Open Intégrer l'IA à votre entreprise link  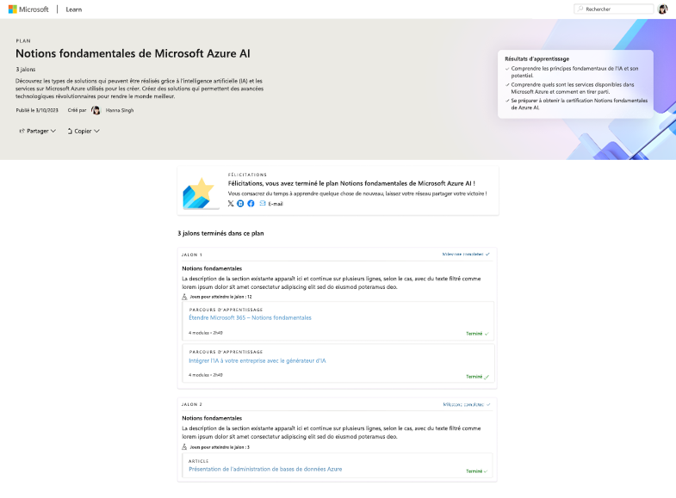point(257,360)
